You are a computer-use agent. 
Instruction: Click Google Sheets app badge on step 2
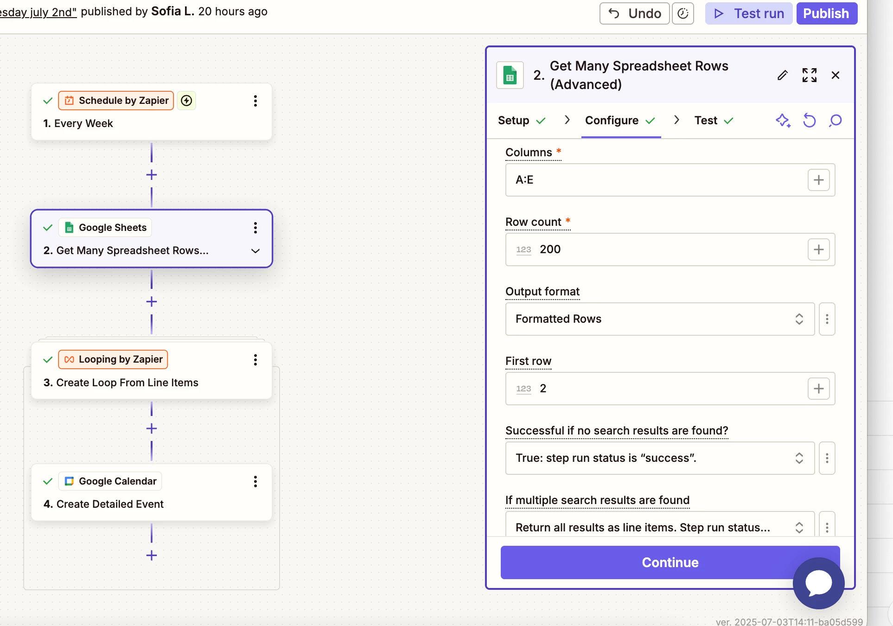tap(106, 228)
